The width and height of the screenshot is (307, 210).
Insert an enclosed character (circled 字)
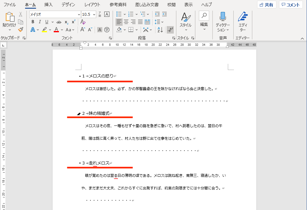[107, 30]
